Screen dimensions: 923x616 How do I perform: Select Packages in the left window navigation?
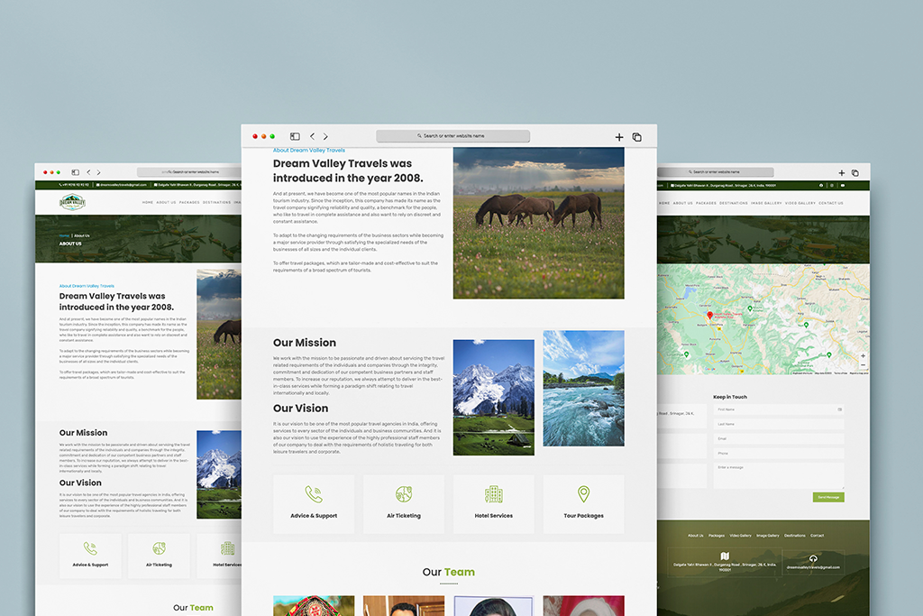pyautogui.click(x=189, y=203)
